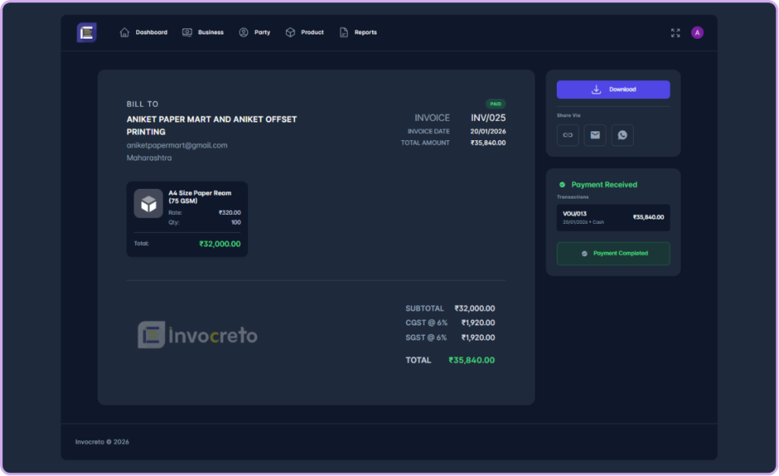
Task: Click the aniketpapermart@gmail.com email address
Action: (x=176, y=145)
